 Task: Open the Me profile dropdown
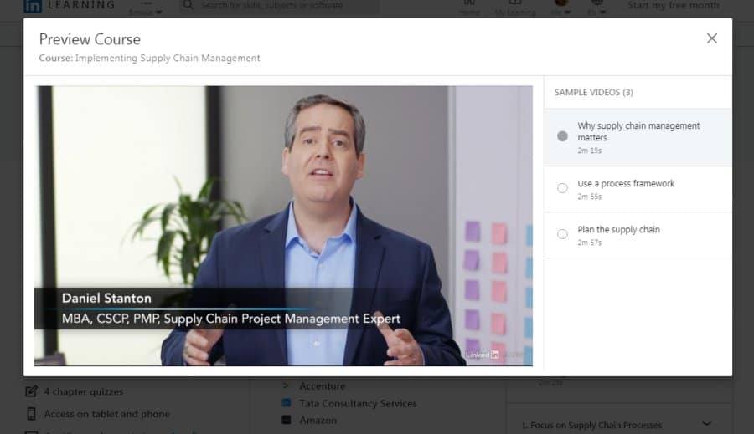[x=560, y=8]
